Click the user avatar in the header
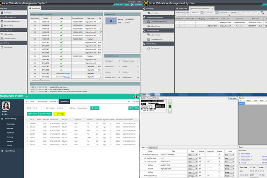 point(135,96)
